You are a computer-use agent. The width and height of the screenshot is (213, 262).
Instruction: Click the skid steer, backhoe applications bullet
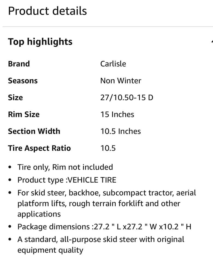pyautogui.click(x=106, y=203)
